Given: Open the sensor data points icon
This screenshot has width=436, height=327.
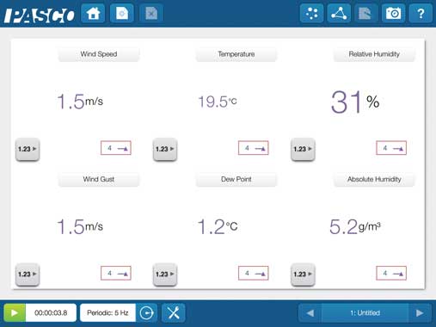Looking at the screenshot, I should coord(311,14).
